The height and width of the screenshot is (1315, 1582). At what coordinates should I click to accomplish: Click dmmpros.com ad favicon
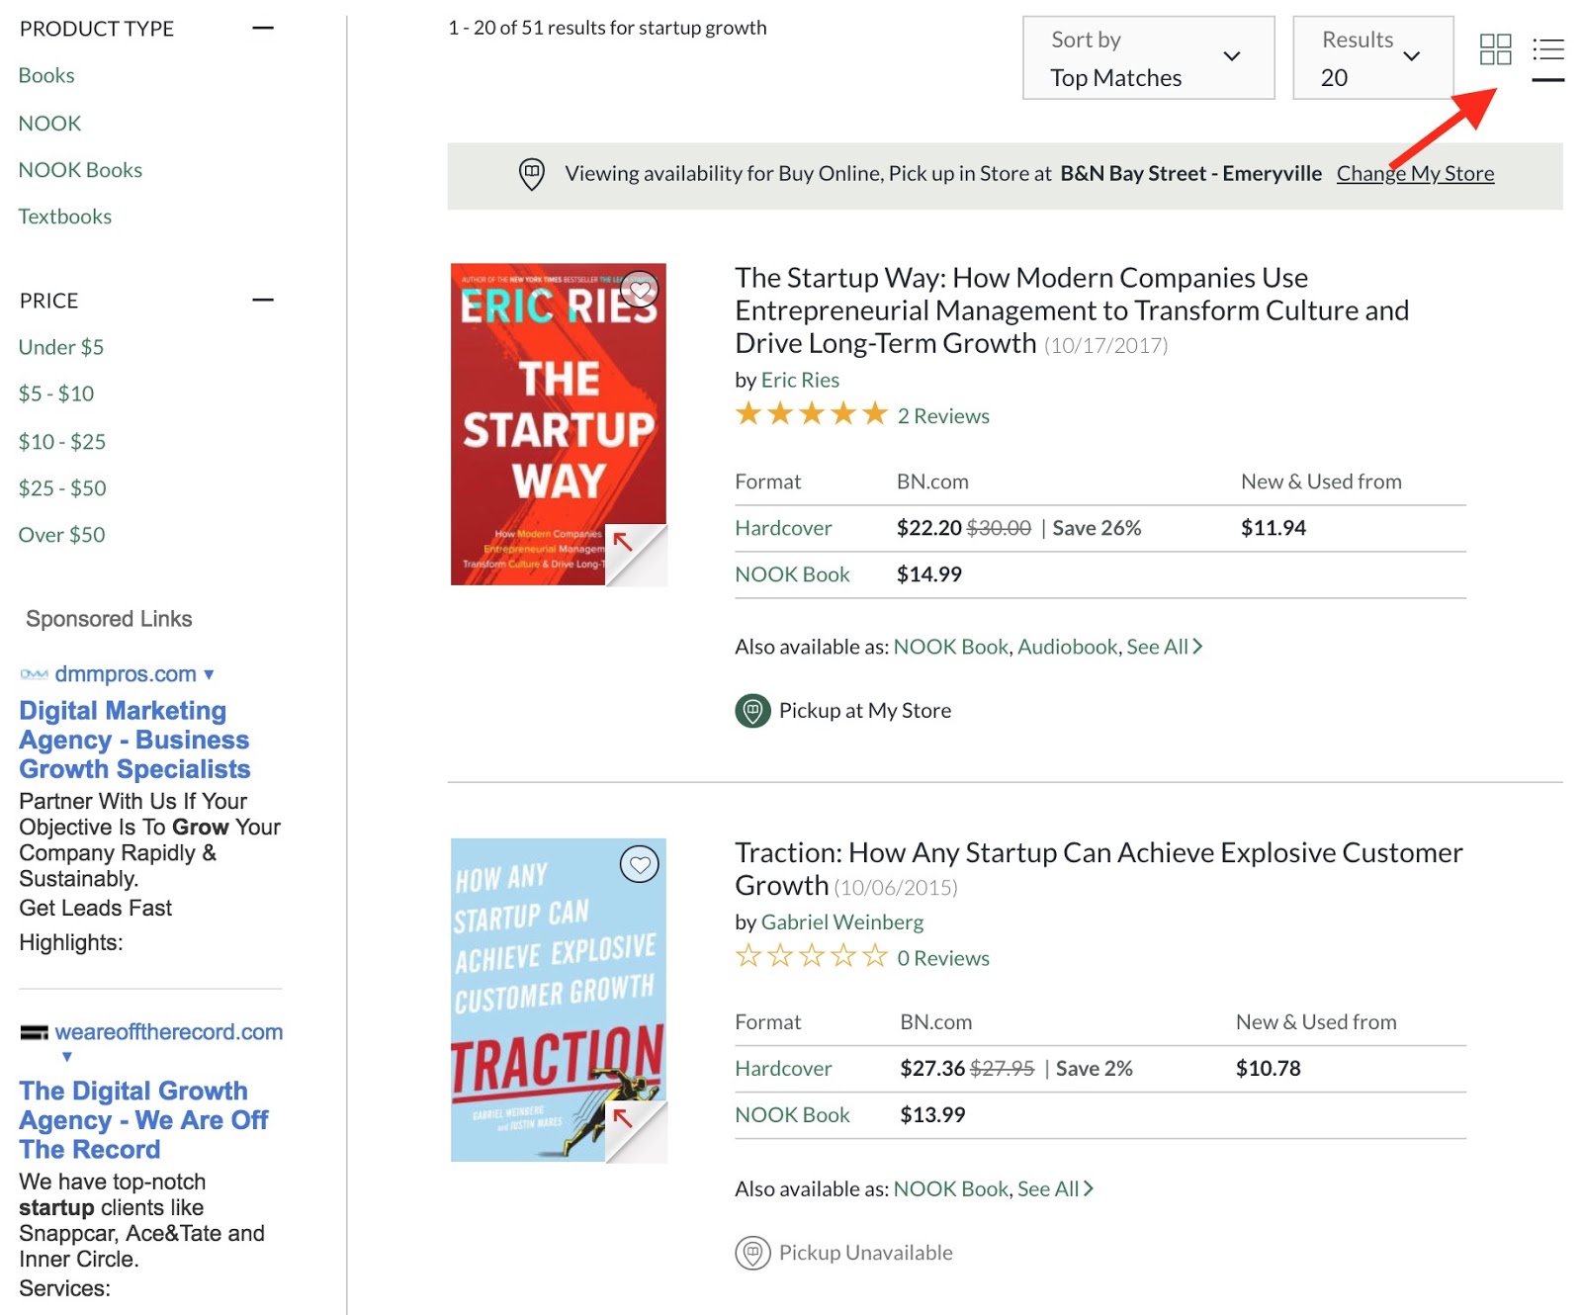click(34, 674)
